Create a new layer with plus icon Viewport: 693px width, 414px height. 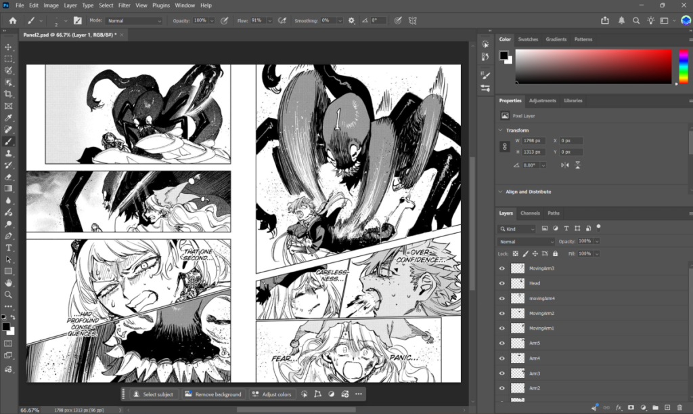(x=667, y=407)
